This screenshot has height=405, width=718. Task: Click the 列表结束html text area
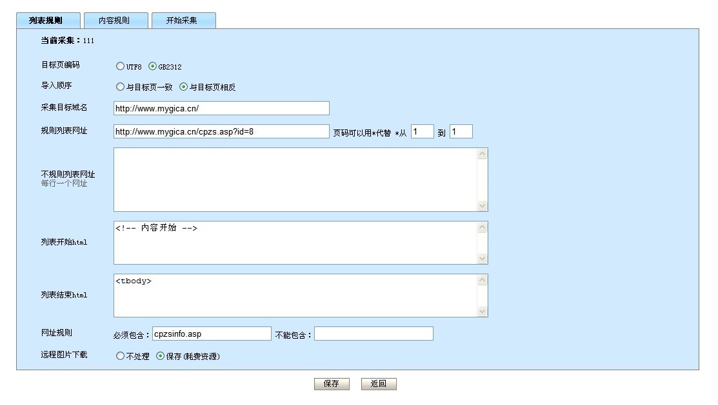(295, 296)
